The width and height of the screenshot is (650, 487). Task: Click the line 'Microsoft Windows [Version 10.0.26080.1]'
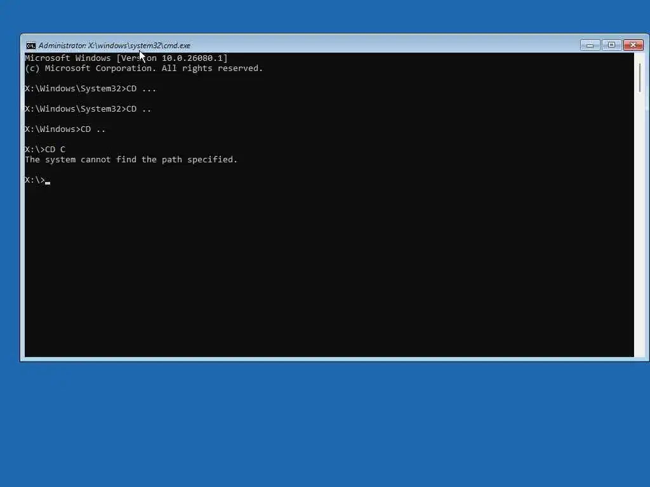(126, 58)
